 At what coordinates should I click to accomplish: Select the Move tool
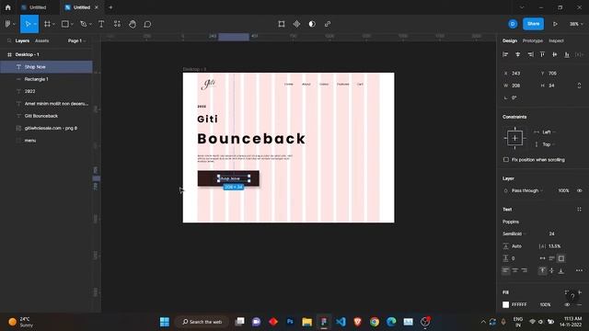coord(28,24)
